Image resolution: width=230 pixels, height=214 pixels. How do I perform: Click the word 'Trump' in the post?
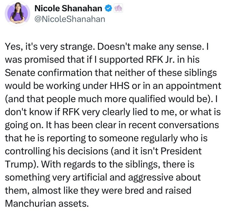(19, 164)
